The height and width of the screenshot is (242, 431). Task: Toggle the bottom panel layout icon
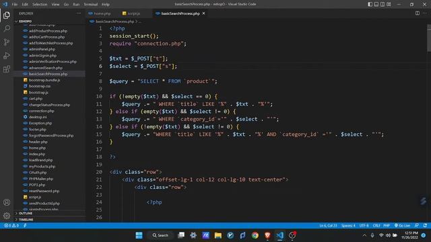(376, 4)
